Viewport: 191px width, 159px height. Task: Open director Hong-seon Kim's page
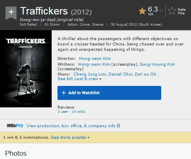pyautogui.click(x=95, y=59)
